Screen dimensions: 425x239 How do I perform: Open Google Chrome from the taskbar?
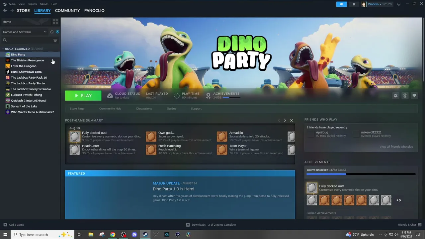pos(113,235)
